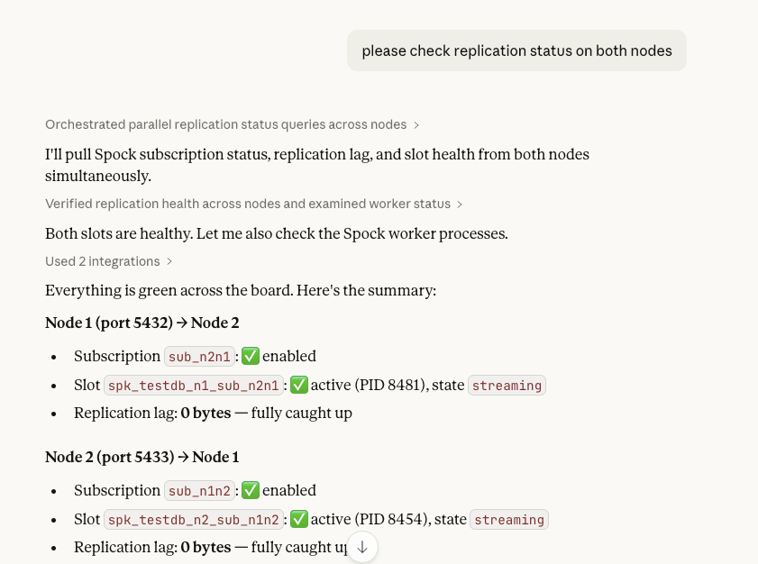758x564 pixels.
Task: Click the "Both slots are healthy" sentence
Action: point(276,233)
